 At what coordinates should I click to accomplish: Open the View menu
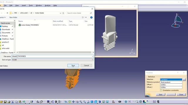point(17,6)
